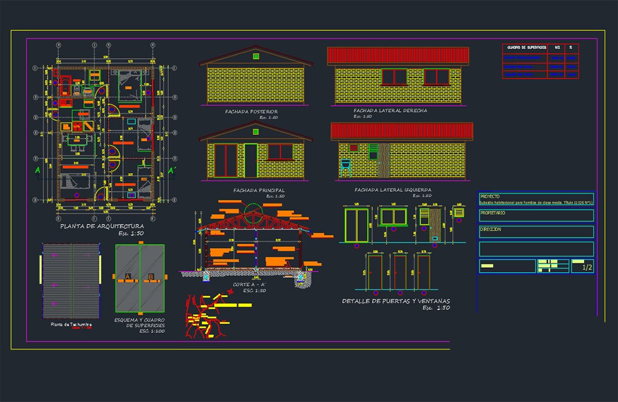618x402 pixels.
Task: Click the 1/2 sheet number box
Action: [x=583, y=266]
